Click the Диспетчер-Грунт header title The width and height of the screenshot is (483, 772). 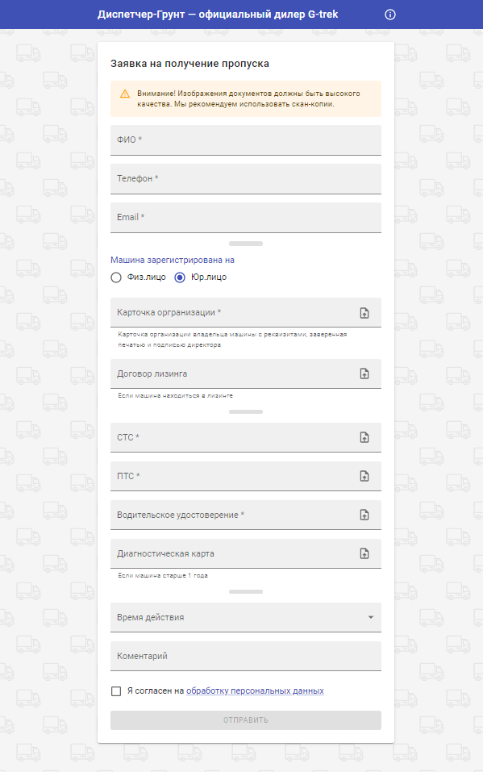tap(218, 15)
